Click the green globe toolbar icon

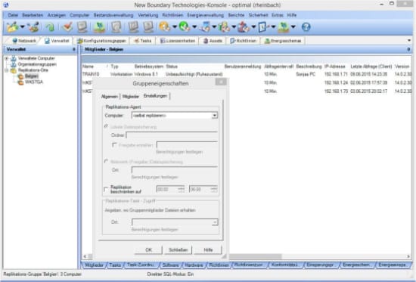click(x=184, y=26)
